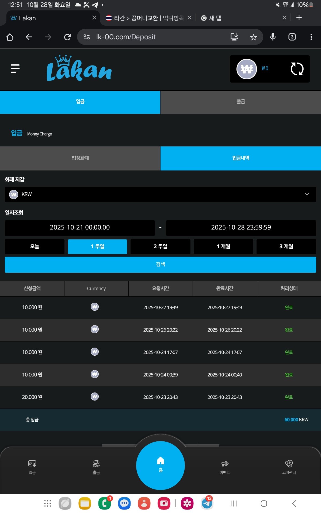Tap the blue home circle button
321x513 pixels.
click(x=160, y=465)
